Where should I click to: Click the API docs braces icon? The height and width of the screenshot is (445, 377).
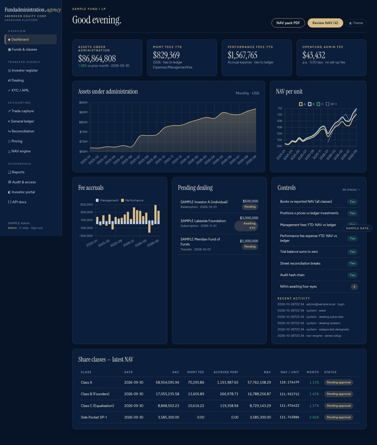pos(10,202)
